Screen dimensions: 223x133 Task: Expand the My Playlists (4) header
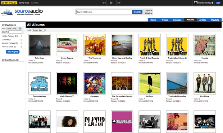[x=9, y=25]
